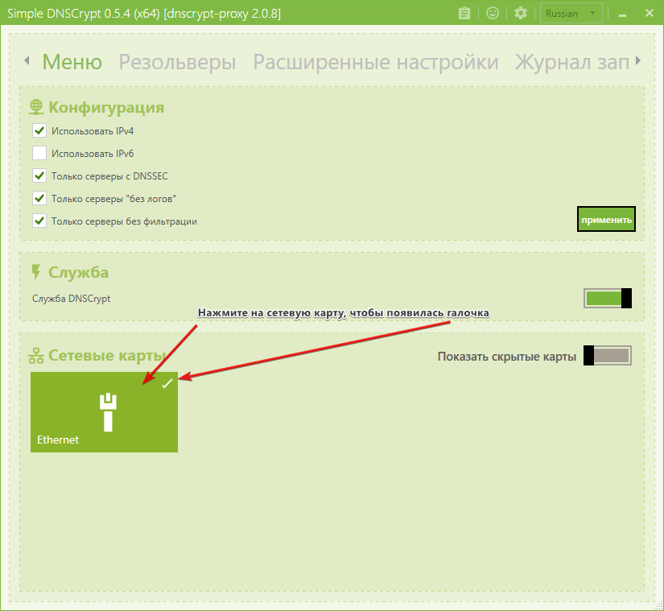Click the globe icon beside Конфигурация
This screenshot has height=611, width=664.
[x=35, y=107]
